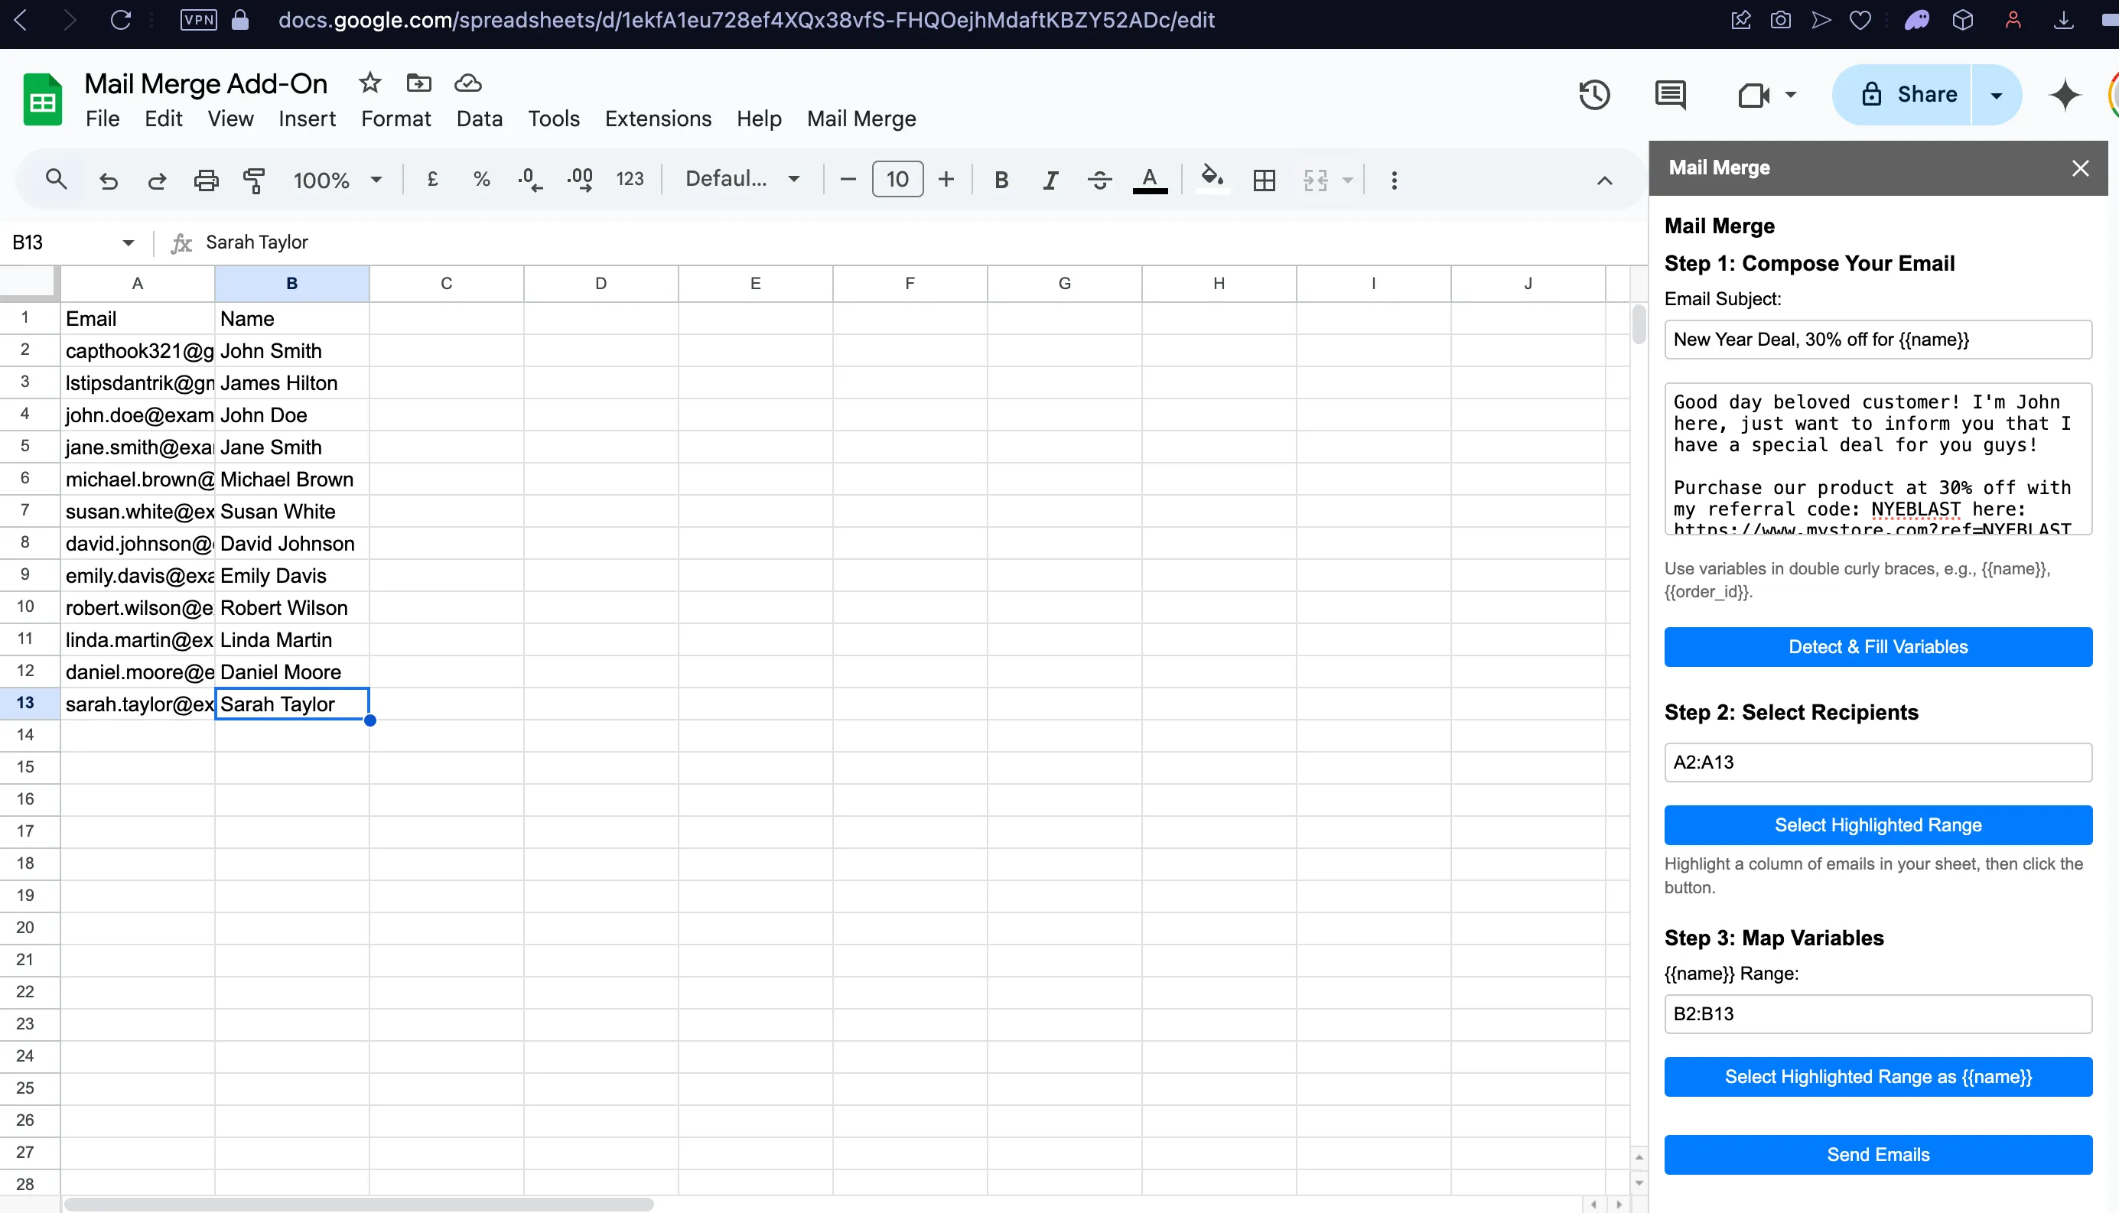Viewport: 2119px width, 1213px height.
Task: Click the undo arrow icon
Action: [x=109, y=180]
